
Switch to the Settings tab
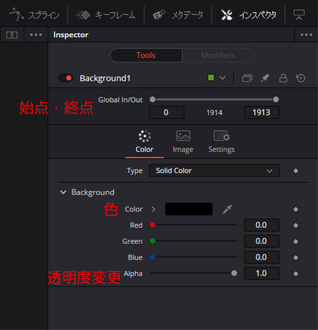click(221, 142)
